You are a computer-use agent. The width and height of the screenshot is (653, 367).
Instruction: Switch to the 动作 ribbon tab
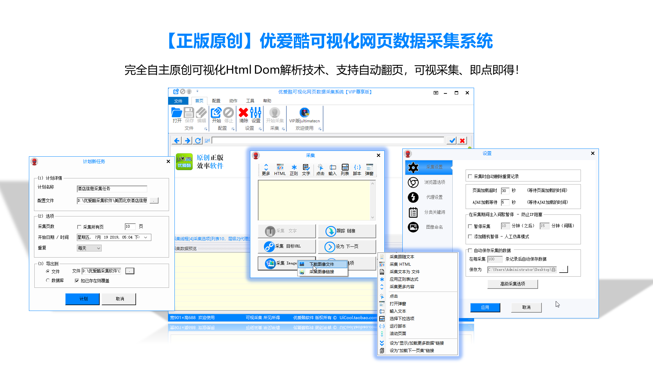(233, 101)
